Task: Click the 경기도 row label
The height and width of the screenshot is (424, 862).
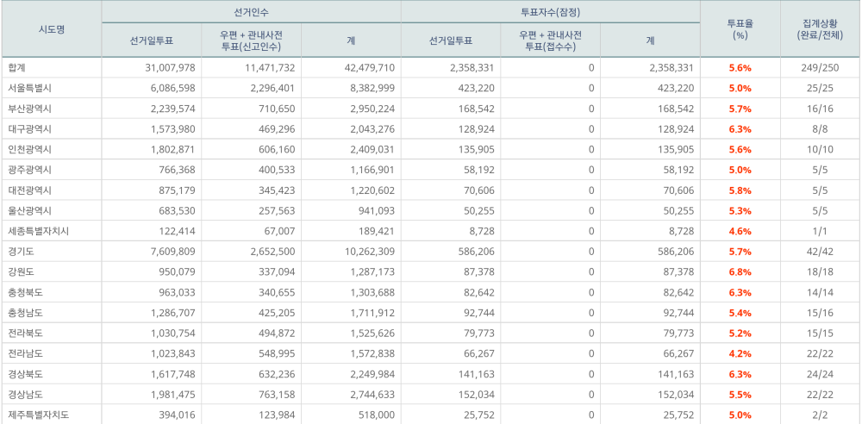Action: (x=21, y=252)
